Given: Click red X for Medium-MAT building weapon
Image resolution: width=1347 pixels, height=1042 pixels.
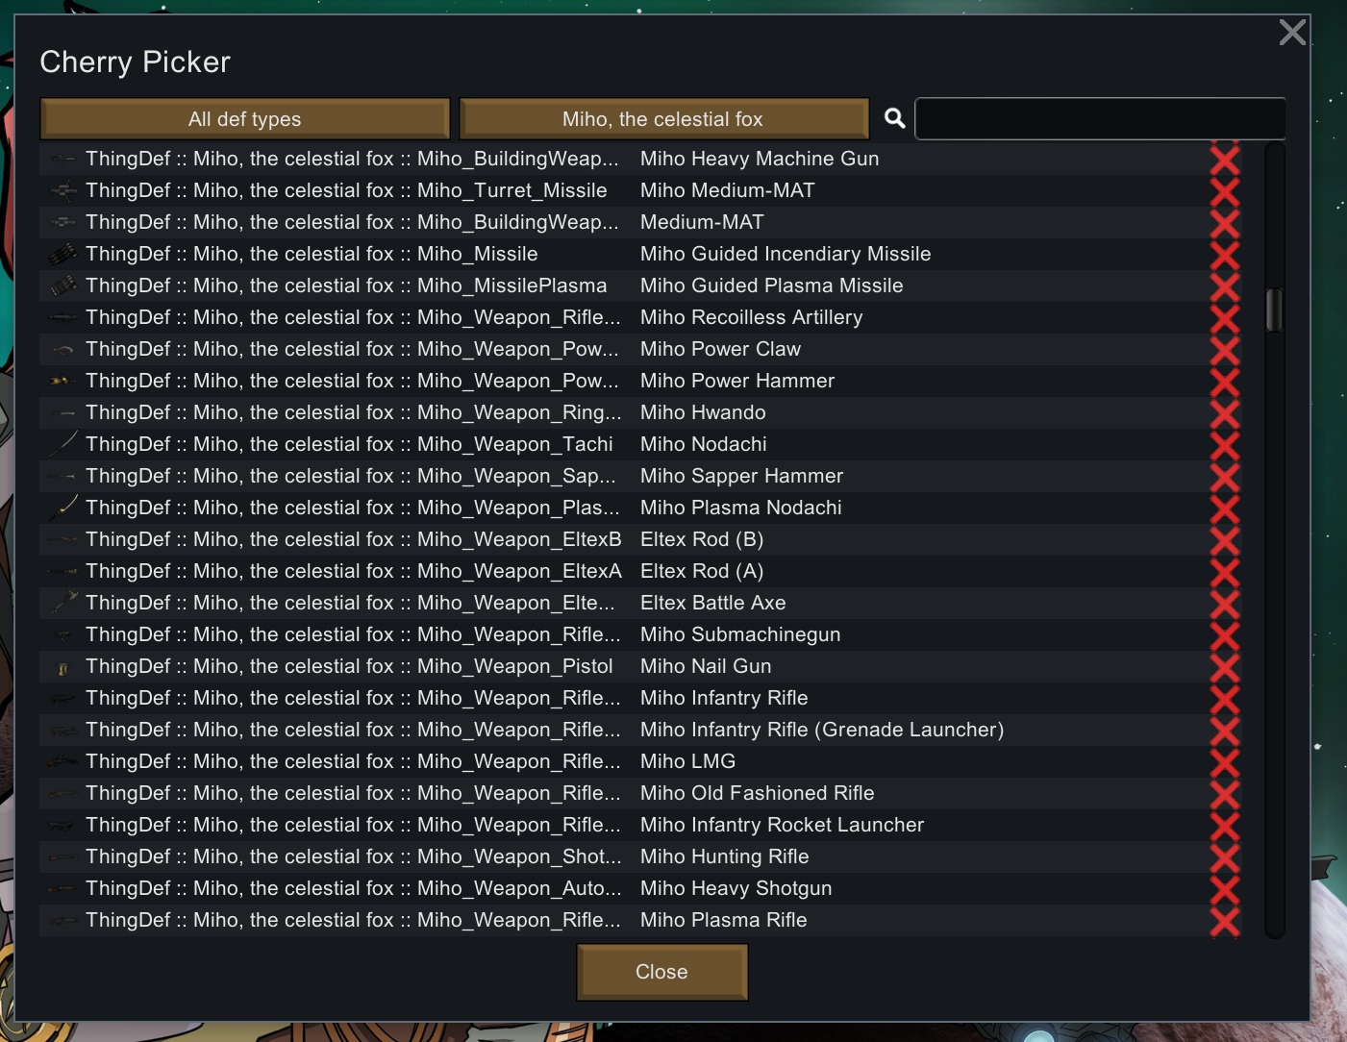Looking at the screenshot, I should tap(1224, 222).
